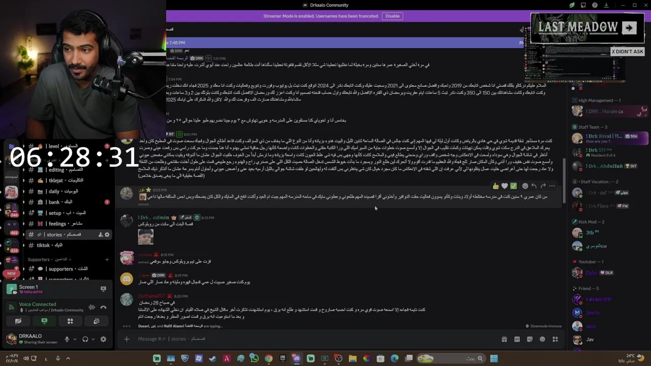Open the daily channel
Image resolution: width=651 pixels, height=366 pixels.
point(68,192)
